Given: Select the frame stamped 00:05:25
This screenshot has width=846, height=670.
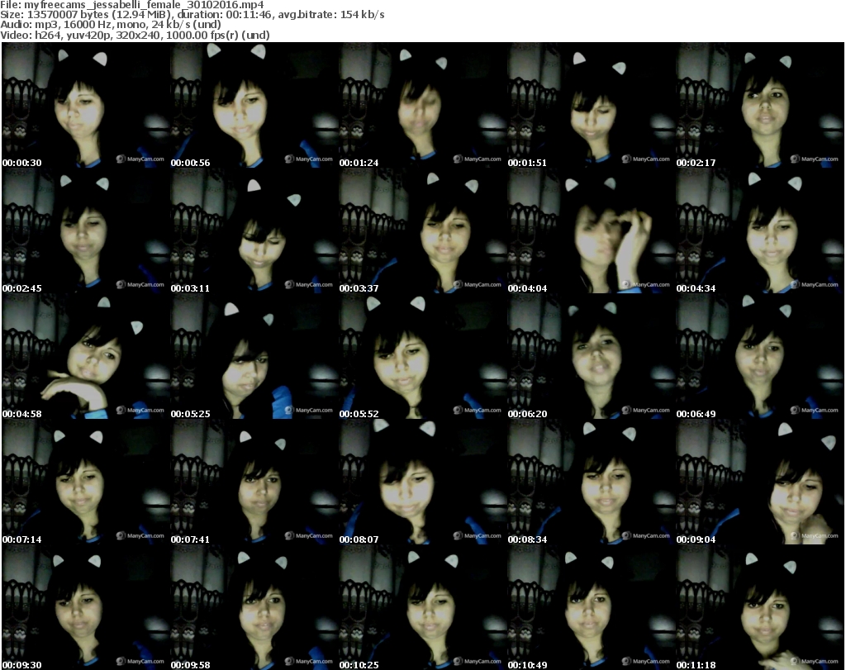Looking at the screenshot, I should point(254,357).
